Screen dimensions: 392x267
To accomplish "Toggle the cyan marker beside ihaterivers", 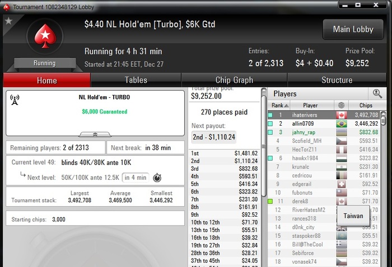I will 270,115.
